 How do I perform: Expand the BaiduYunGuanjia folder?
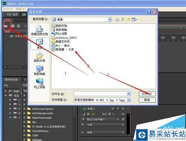click(x=25, y=118)
